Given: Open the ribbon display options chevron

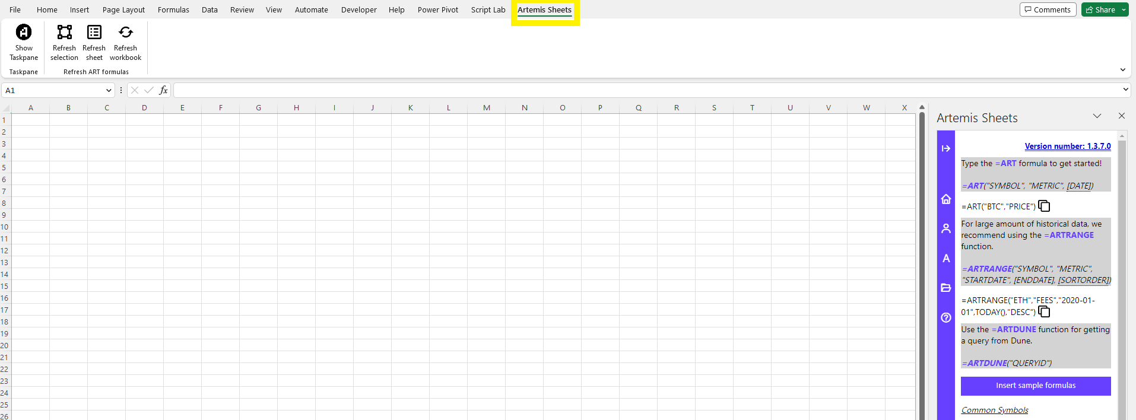Looking at the screenshot, I should coord(1123,70).
